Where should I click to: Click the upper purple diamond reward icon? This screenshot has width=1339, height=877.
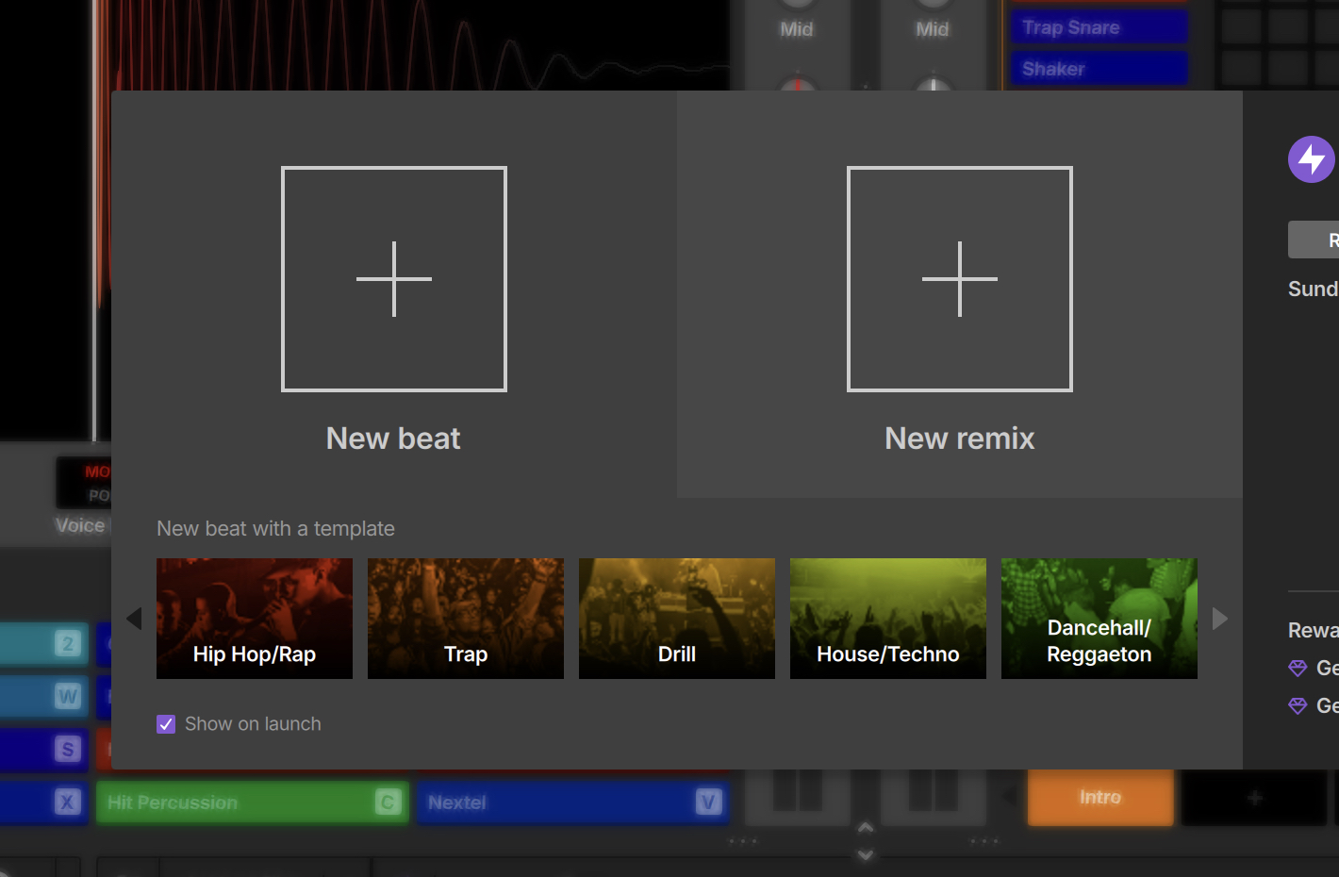pos(1298,669)
